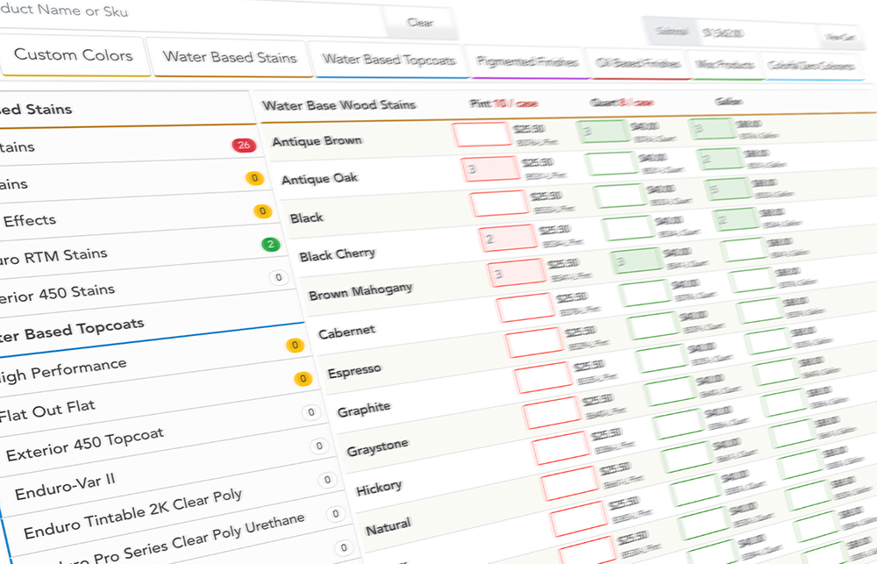Click the Natural product name
Image resolution: width=877 pixels, height=564 pixels.
pos(389,526)
